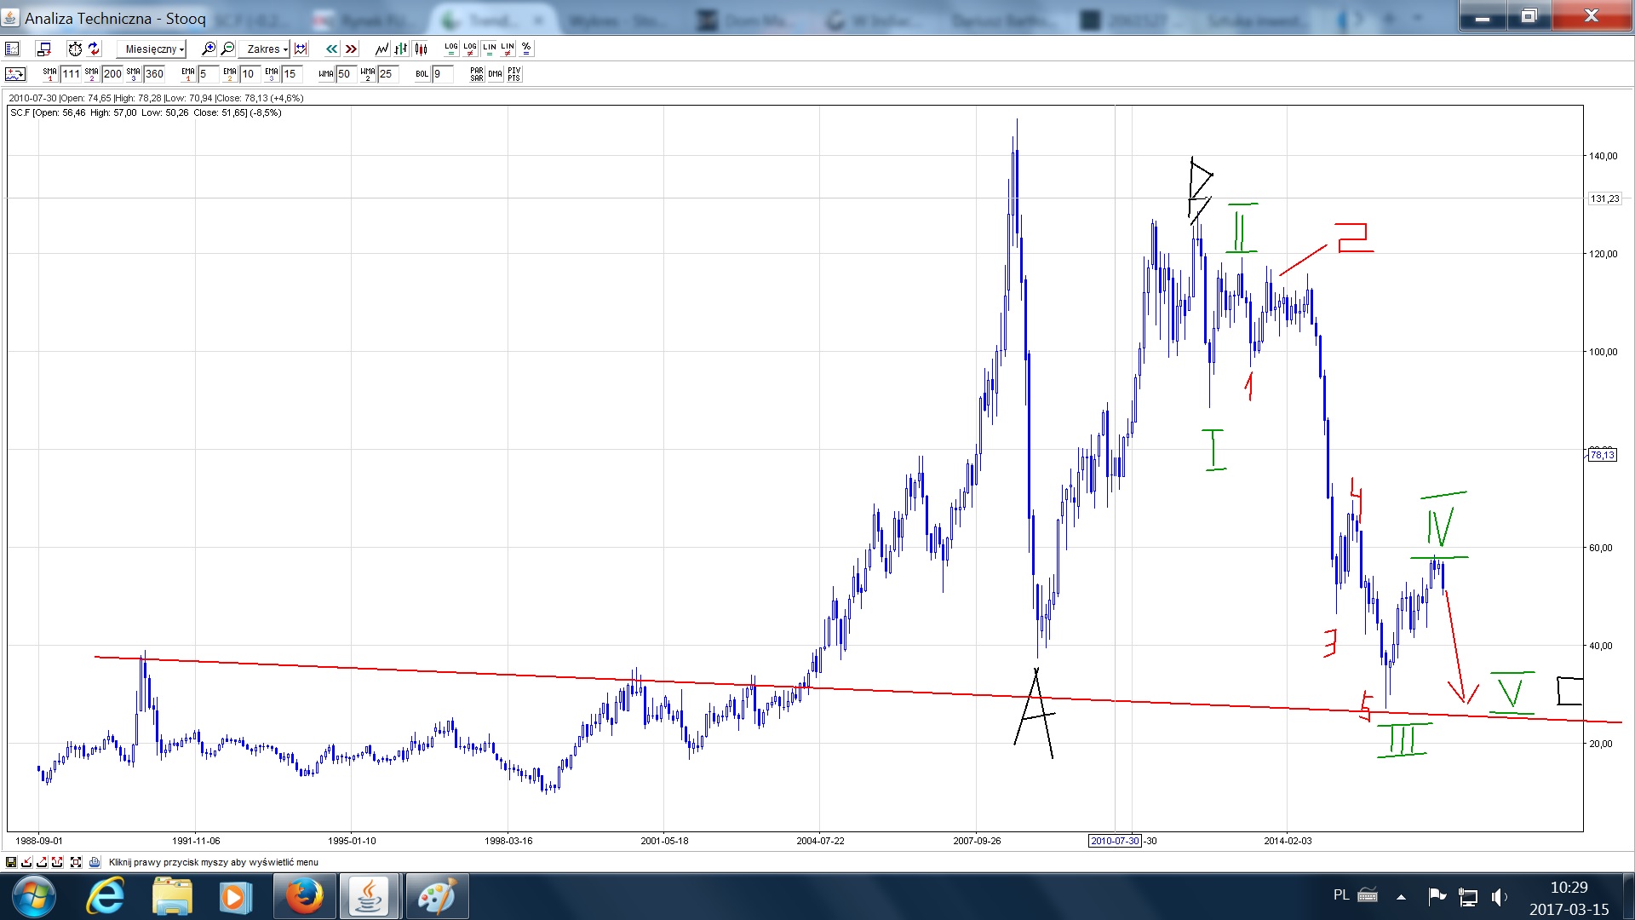Toggle the BOL Bollinger bands indicator
This screenshot has width=1635, height=920.
[x=422, y=74]
